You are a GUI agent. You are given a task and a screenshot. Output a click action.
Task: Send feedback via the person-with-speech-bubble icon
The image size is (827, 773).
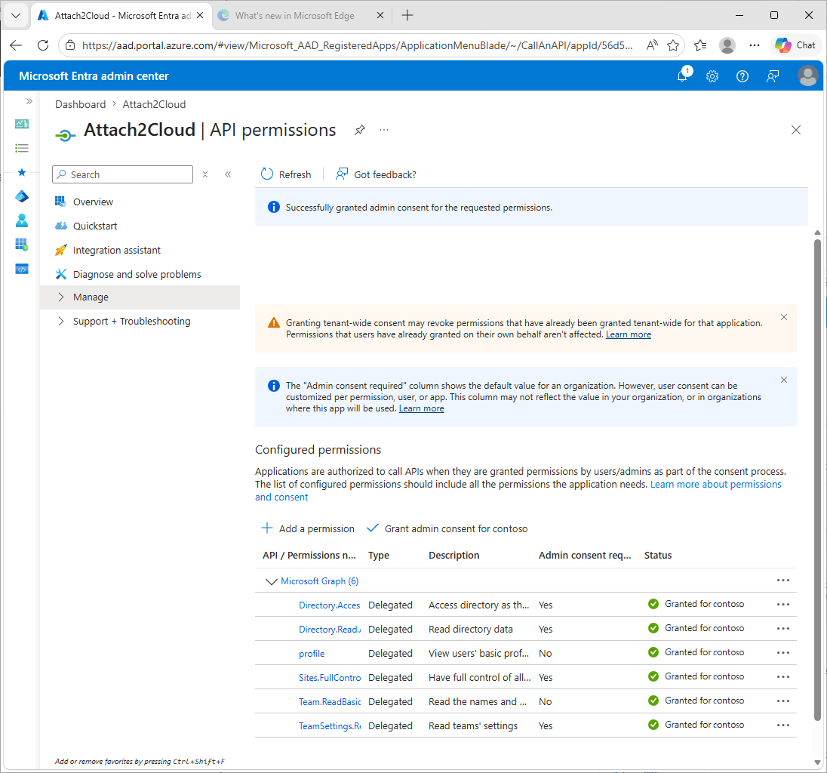pos(773,76)
